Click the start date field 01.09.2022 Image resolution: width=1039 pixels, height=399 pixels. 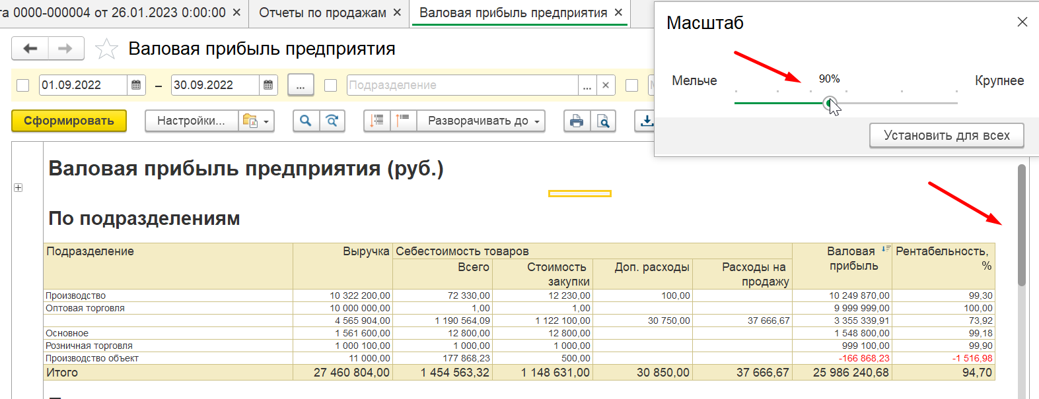tap(83, 85)
